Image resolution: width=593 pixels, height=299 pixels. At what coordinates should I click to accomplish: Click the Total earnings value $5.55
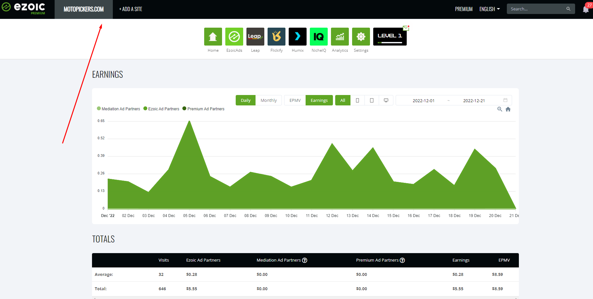pyautogui.click(x=458, y=289)
